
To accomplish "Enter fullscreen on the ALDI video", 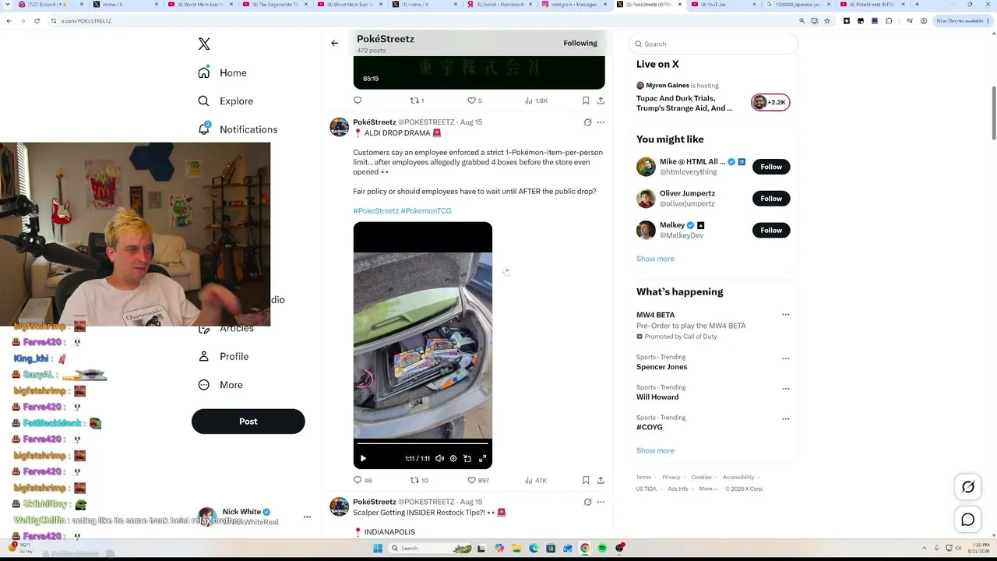I will pos(482,459).
